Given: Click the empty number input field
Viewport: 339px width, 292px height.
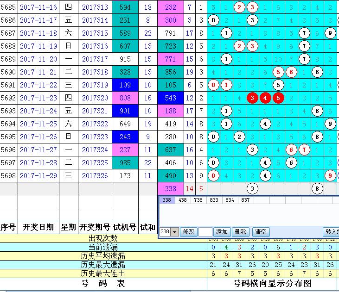Looking at the screenshot, I should click(x=205, y=232).
